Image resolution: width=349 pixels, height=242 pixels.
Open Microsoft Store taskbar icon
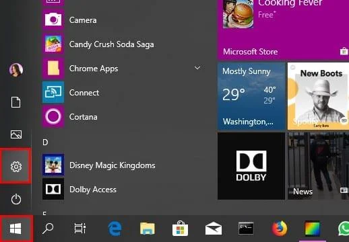click(x=180, y=229)
